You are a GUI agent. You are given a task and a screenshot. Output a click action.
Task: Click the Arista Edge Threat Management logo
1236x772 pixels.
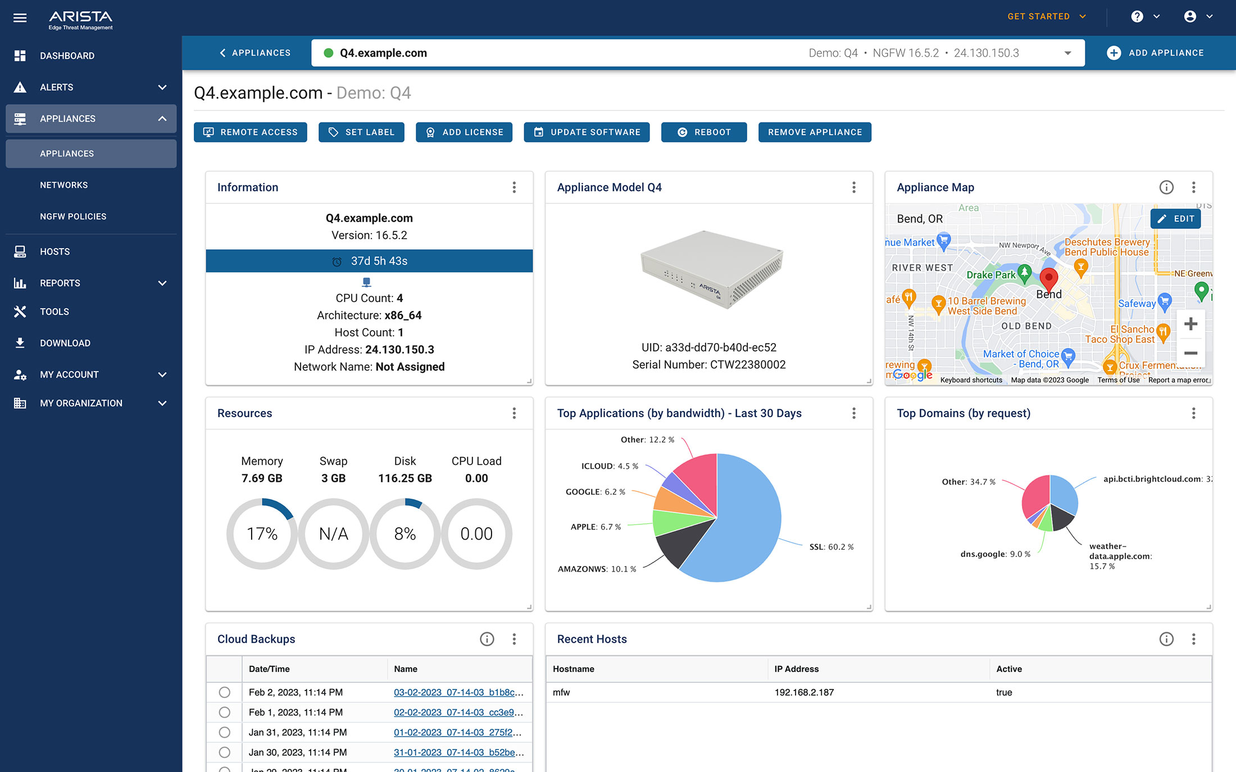[80, 20]
